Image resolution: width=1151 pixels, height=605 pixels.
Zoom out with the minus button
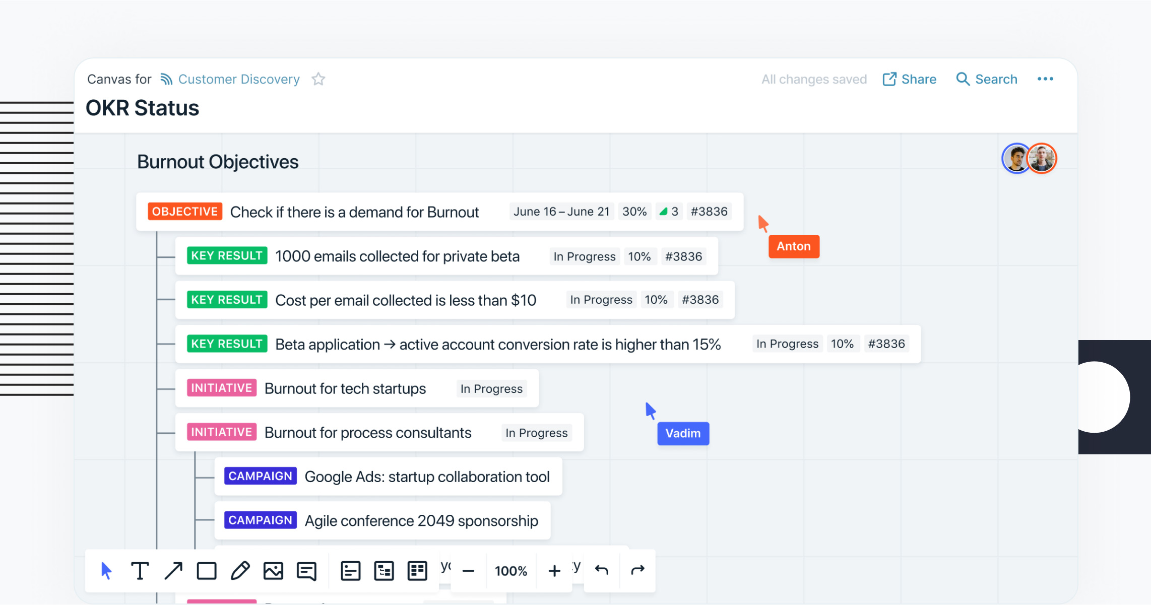[468, 571]
